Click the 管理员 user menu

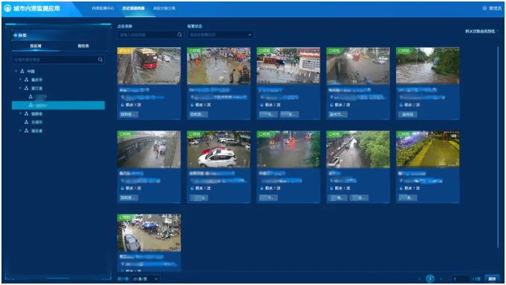tap(495, 8)
